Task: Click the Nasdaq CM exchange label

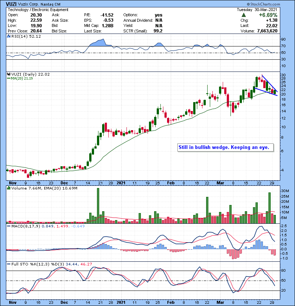Action: pos(51,4)
